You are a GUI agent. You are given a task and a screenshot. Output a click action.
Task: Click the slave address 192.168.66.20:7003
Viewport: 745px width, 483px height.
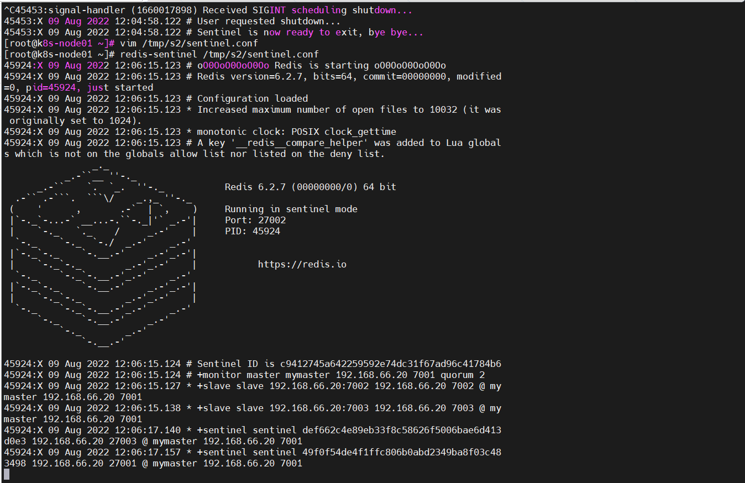(319, 408)
